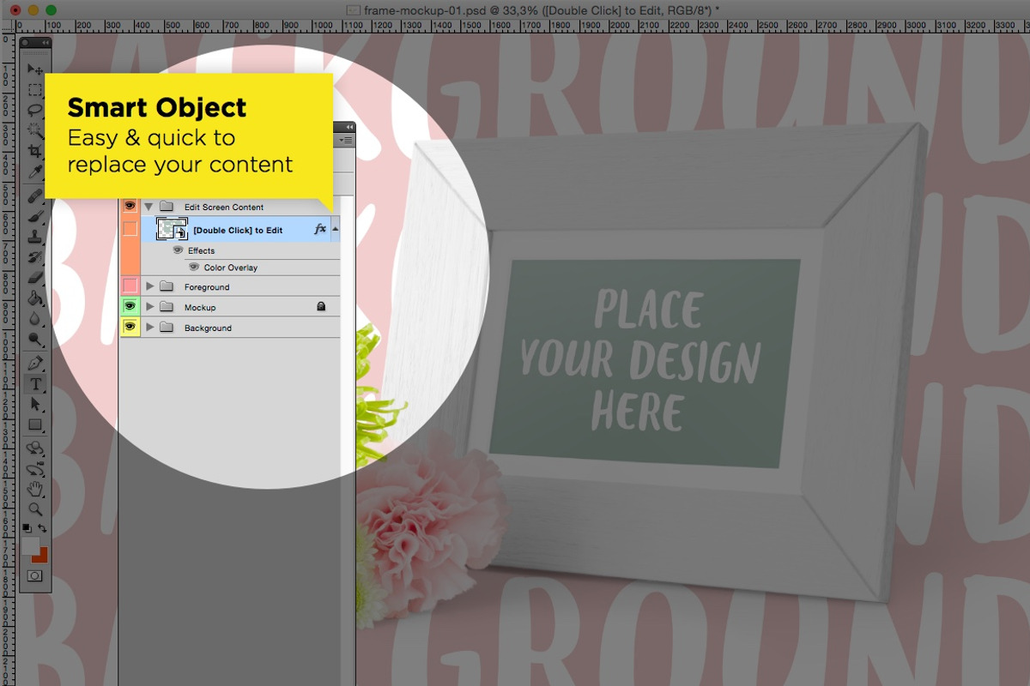
Task: Select the Clone Stamp tool
Action: 35,237
